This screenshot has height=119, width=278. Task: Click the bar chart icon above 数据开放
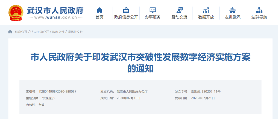click(206, 10)
